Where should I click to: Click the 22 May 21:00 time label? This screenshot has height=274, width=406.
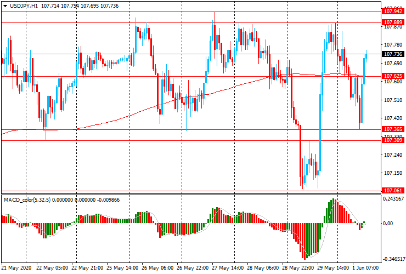click(x=87, y=268)
